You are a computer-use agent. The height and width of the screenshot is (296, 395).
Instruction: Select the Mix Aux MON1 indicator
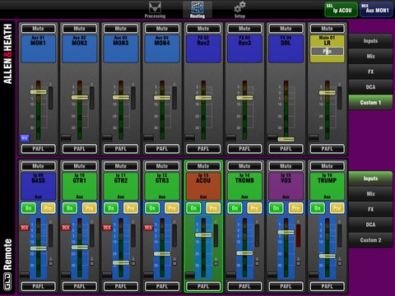click(376, 10)
